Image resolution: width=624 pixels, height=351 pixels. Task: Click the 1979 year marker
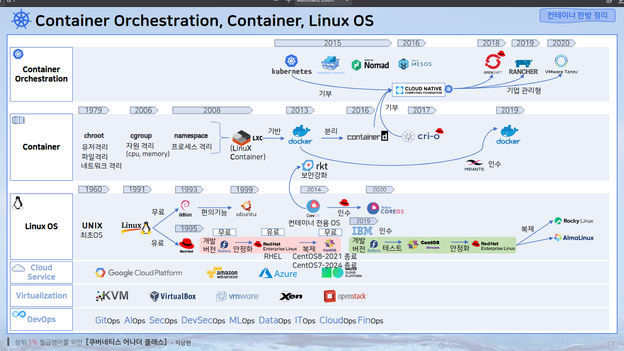pos(94,110)
